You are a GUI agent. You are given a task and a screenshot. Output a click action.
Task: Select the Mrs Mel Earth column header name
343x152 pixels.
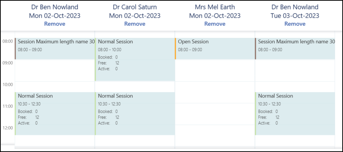pyautogui.click(x=215, y=7)
